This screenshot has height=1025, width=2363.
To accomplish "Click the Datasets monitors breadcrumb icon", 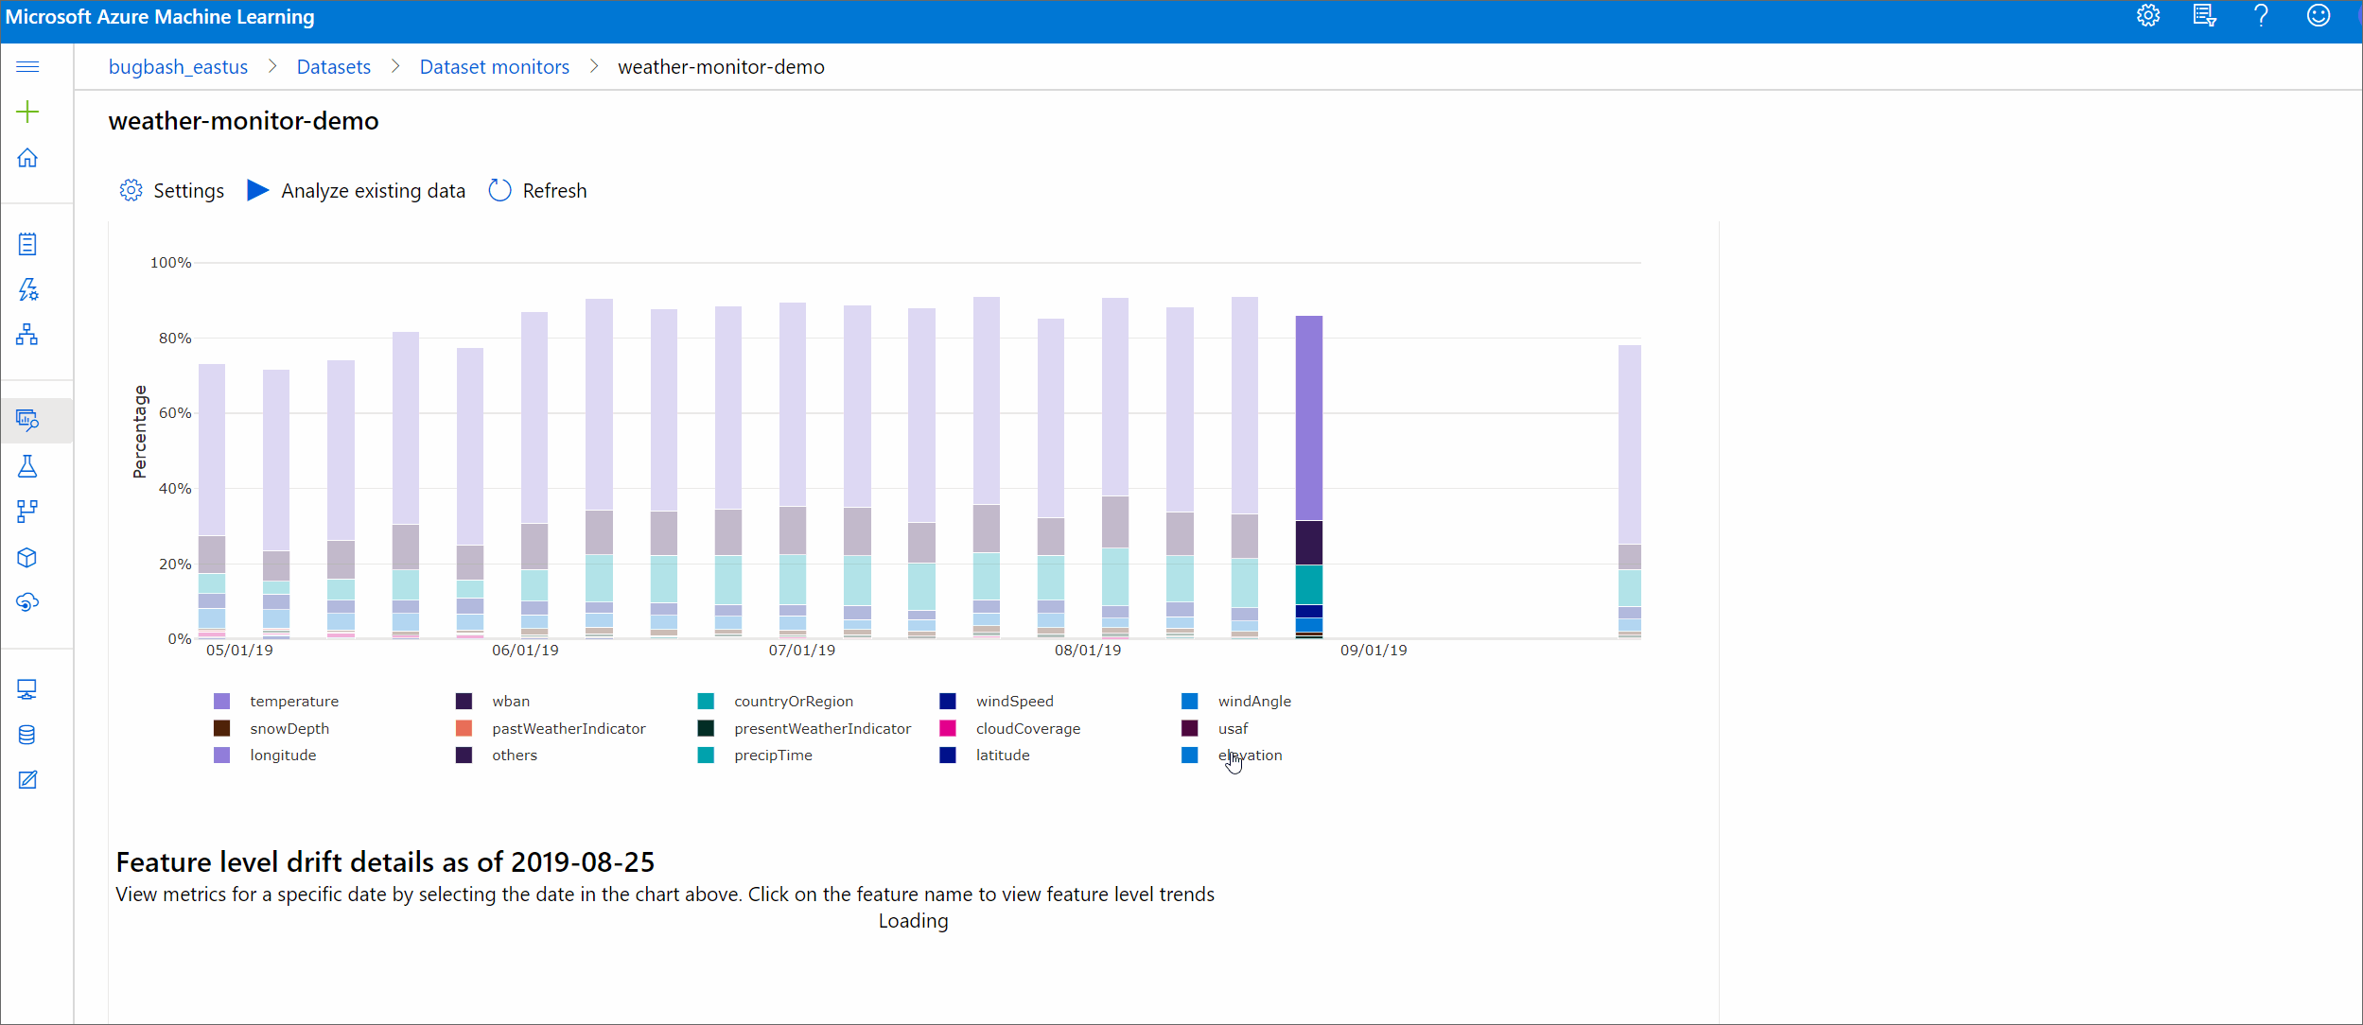I will (495, 66).
